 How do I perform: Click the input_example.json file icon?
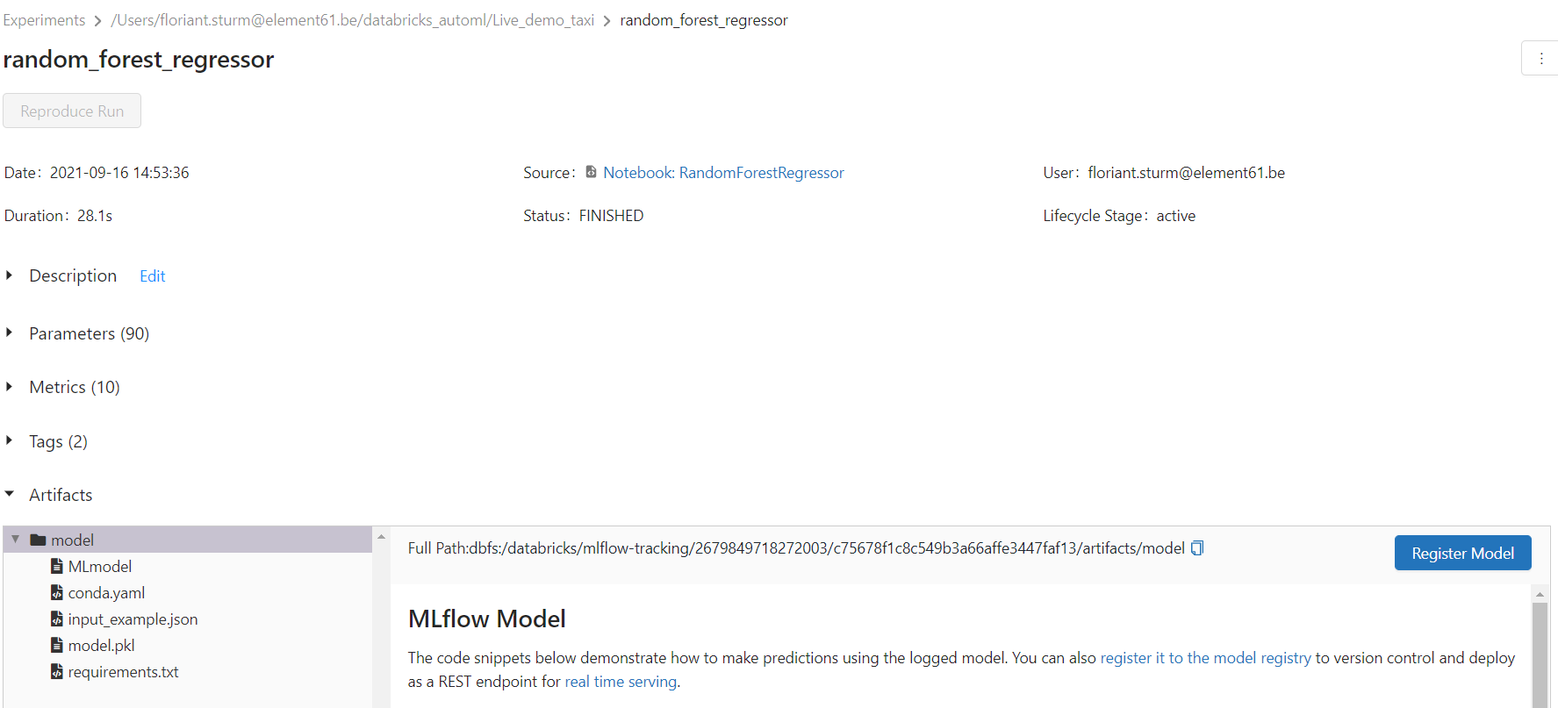(x=57, y=619)
